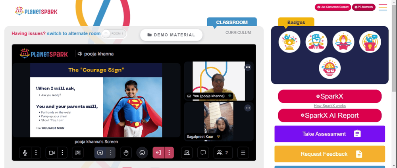Switch to the CLASSROOM tab

click(x=232, y=22)
